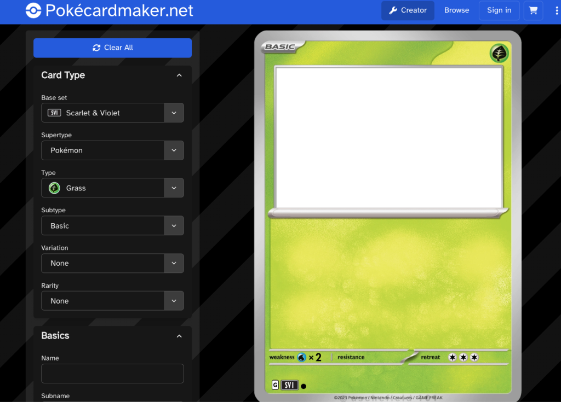Open the Supertype dropdown

[113, 150]
